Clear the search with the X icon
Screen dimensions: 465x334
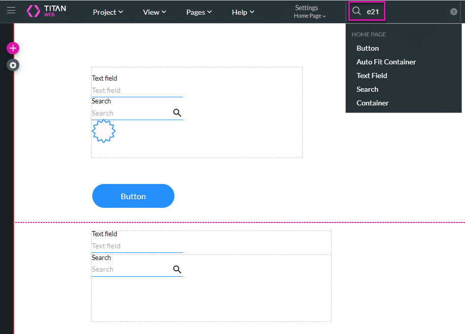pyautogui.click(x=454, y=12)
